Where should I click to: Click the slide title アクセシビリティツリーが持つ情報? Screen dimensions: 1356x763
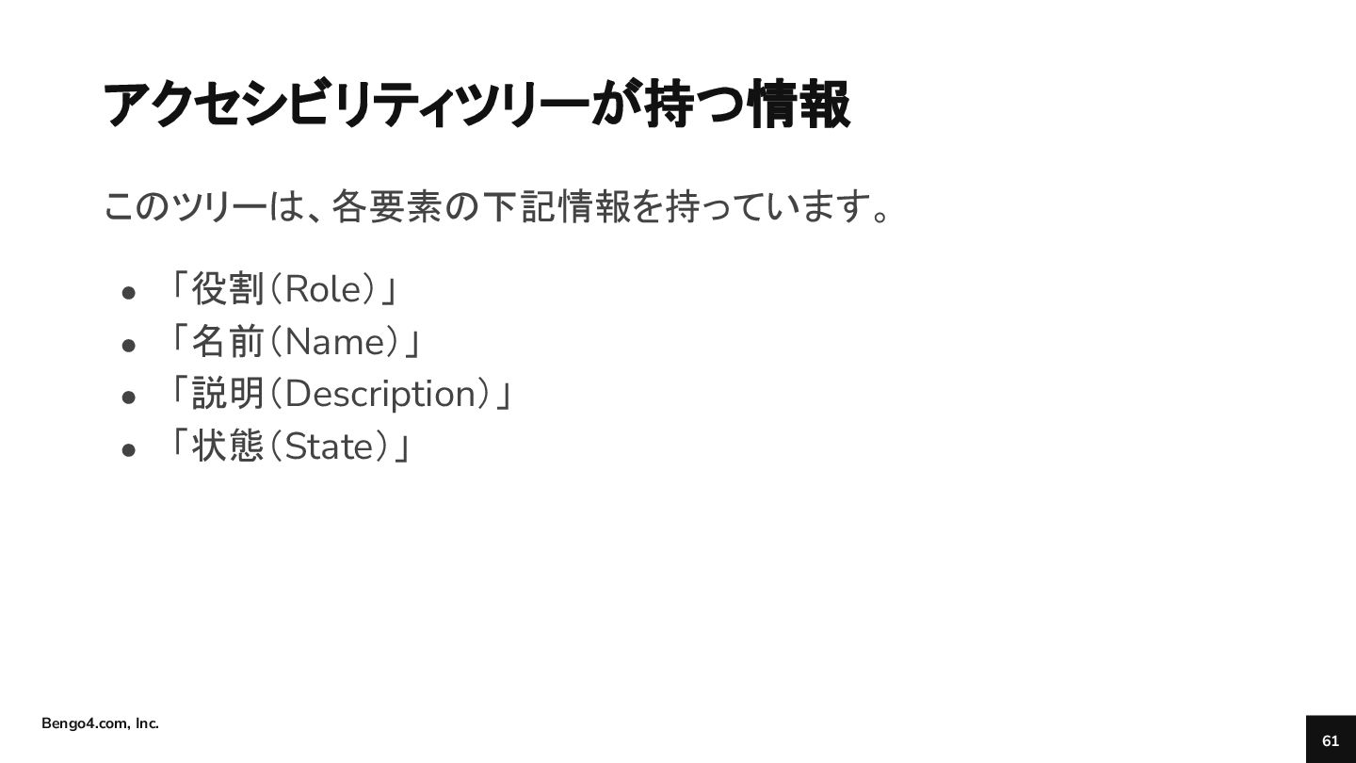tap(476, 104)
